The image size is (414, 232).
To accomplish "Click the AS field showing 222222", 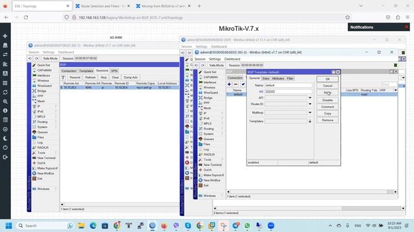I will pyautogui.click(x=289, y=92).
